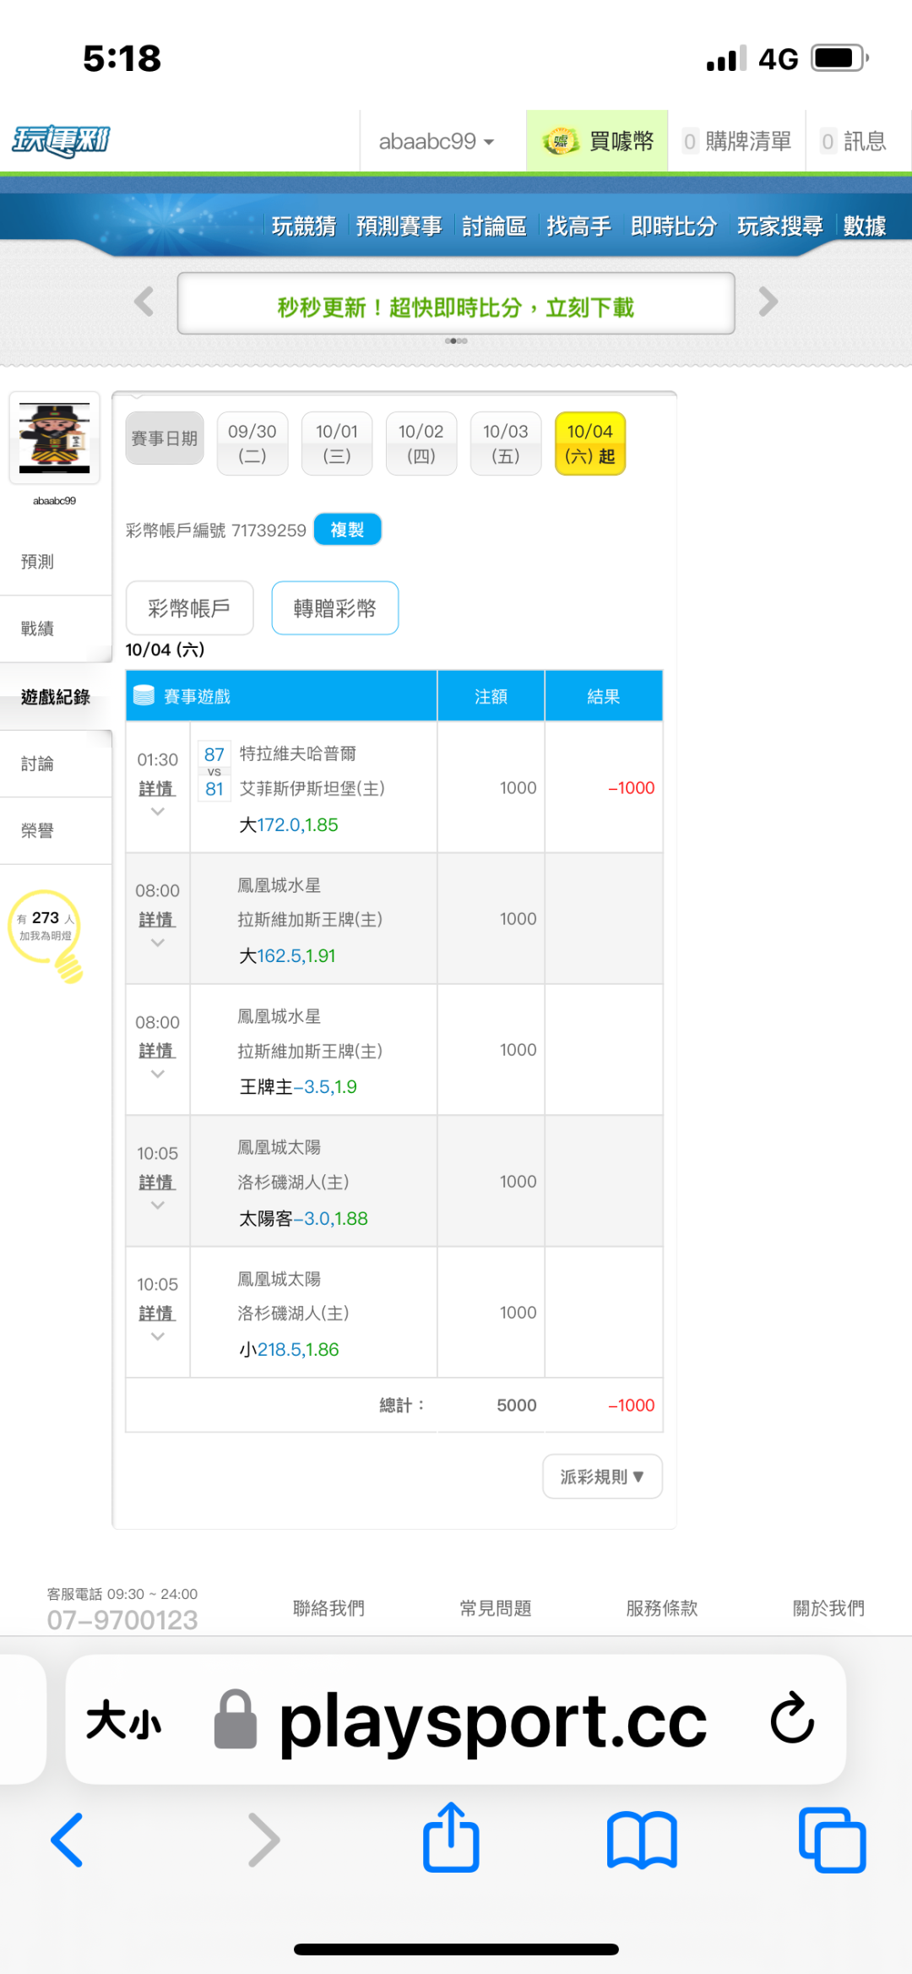Switch to 戰績 sidebar tab
Viewport: 912px width, 1974px height.
pos(38,628)
